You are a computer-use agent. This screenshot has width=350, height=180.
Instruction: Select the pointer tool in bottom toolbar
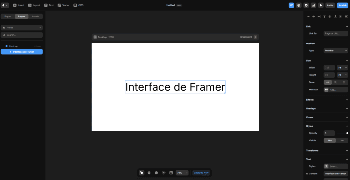142,173
